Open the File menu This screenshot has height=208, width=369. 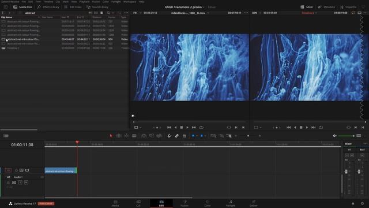click(x=24, y=2)
